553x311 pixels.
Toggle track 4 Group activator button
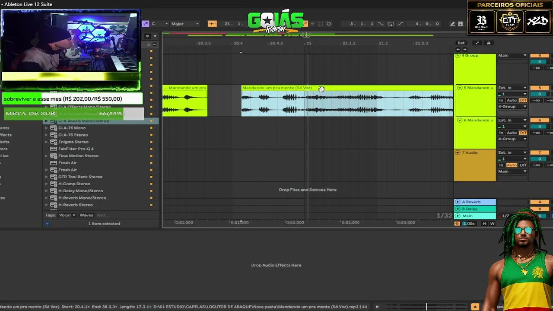click(540, 56)
